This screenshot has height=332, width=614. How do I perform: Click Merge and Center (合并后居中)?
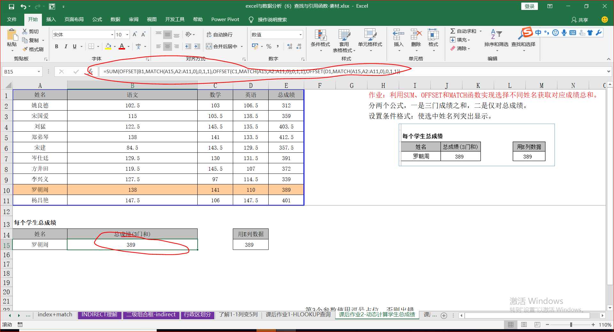[222, 46]
